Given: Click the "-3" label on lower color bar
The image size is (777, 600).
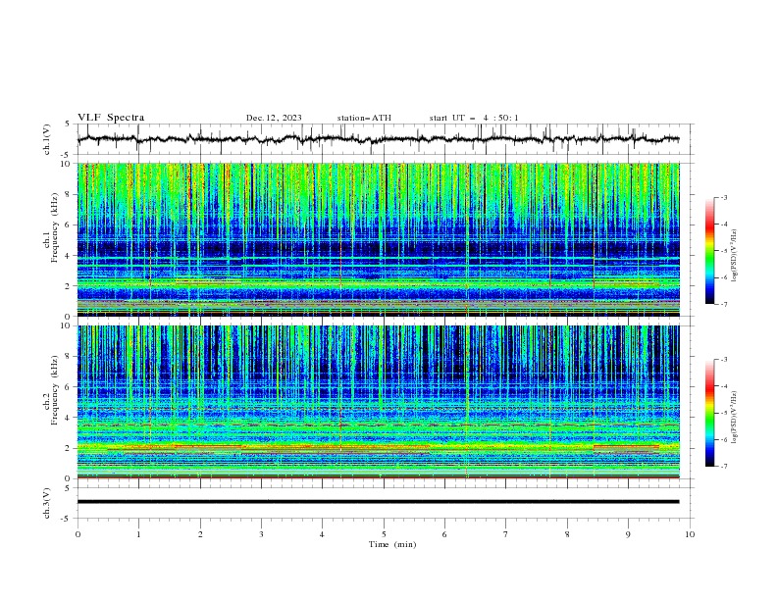Looking at the screenshot, I should [723, 360].
